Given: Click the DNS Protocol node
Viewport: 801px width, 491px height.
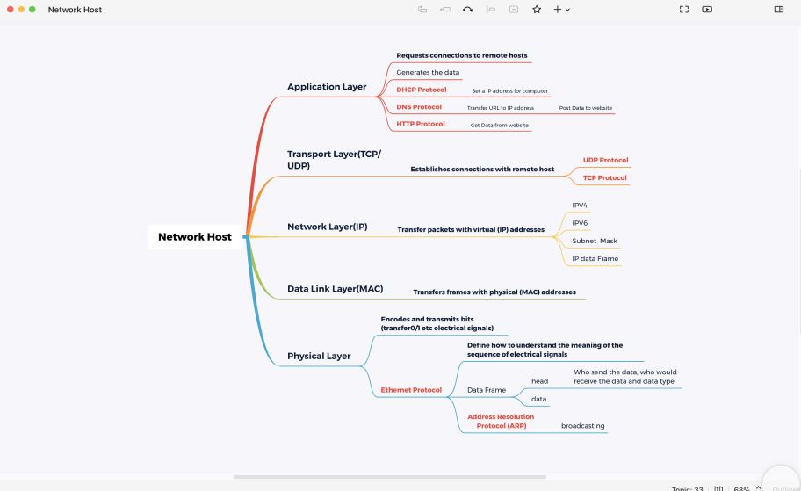Looking at the screenshot, I should point(419,107).
